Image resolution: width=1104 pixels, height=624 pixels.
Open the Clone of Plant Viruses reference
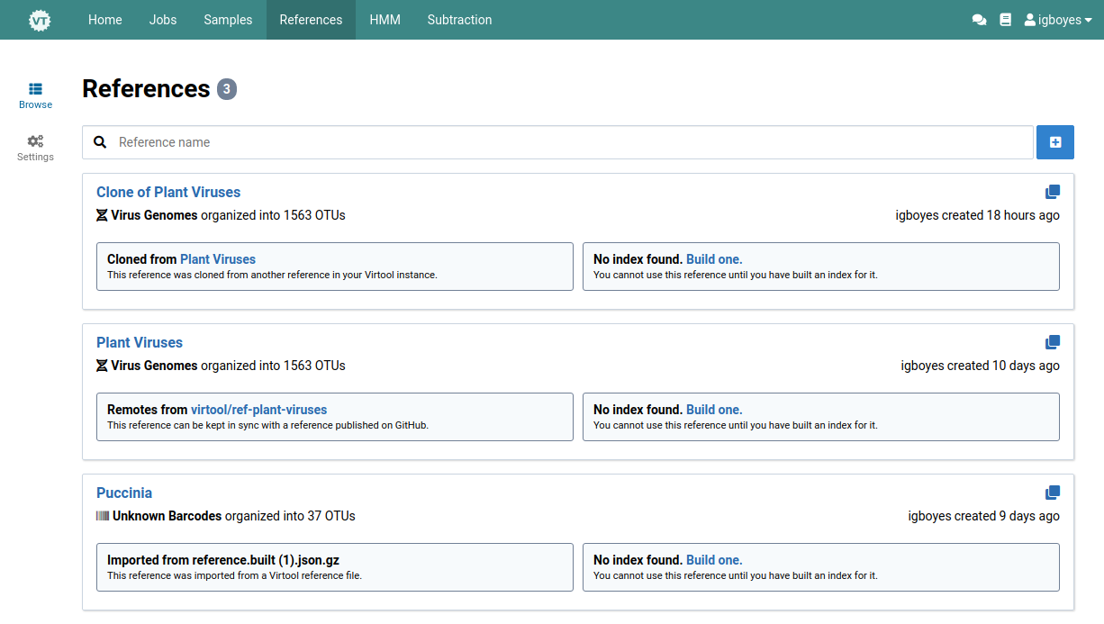[168, 192]
